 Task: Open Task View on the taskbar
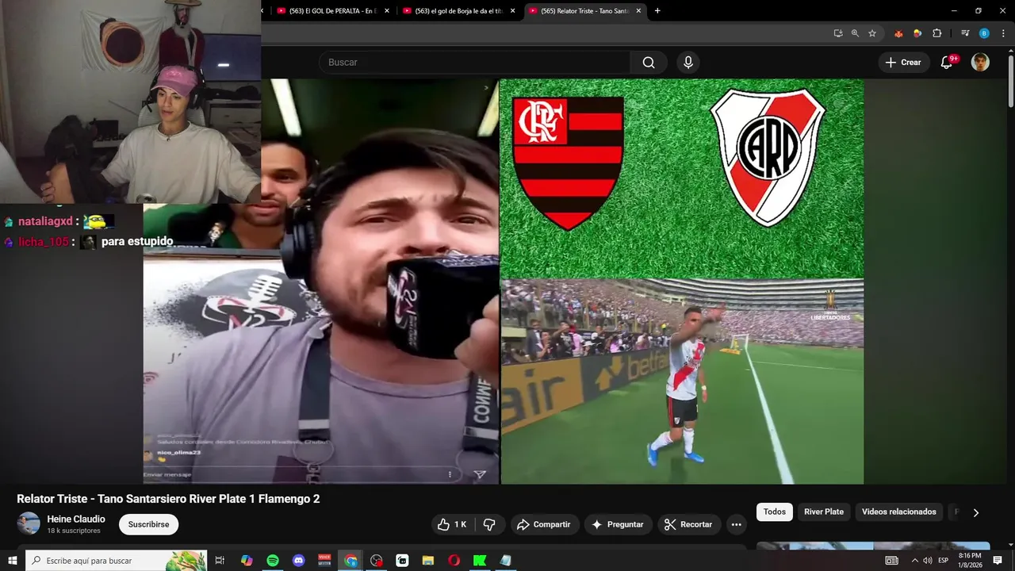[220, 561]
